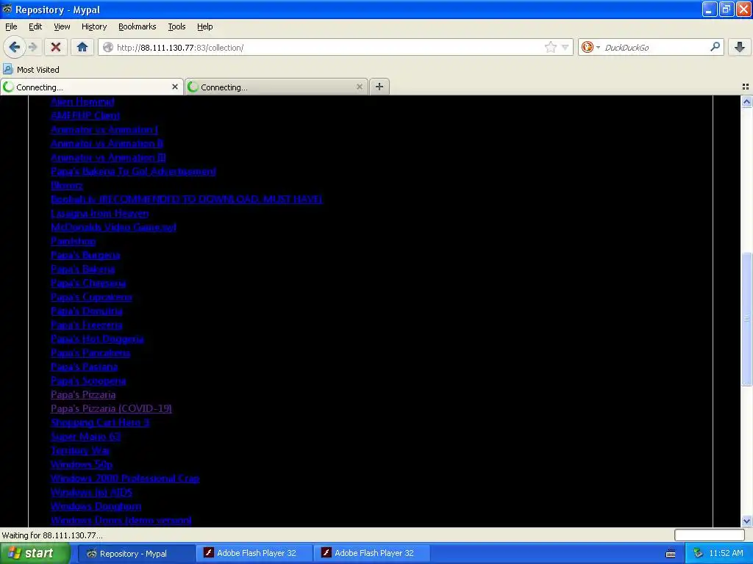Click the 11:52 AM system clock
The height and width of the screenshot is (564, 753).
coord(726,553)
